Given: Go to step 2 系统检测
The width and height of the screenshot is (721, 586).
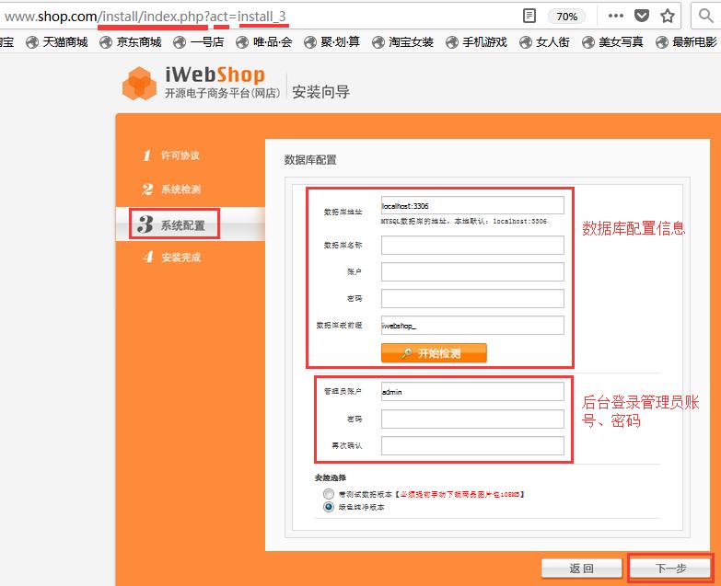Looking at the screenshot, I should click(171, 190).
